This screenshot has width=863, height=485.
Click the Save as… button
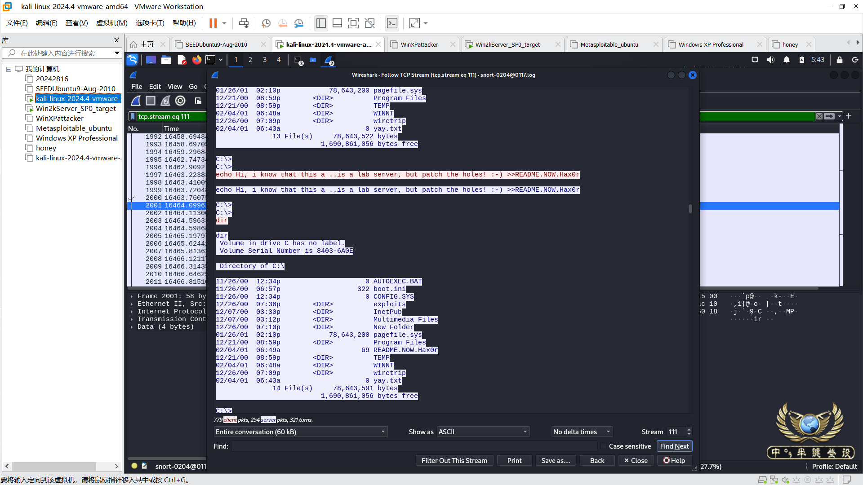click(x=556, y=460)
